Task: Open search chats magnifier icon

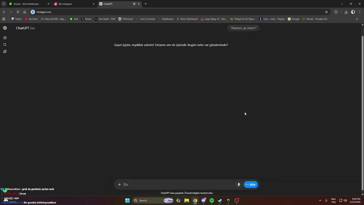Action: [x=5, y=45]
